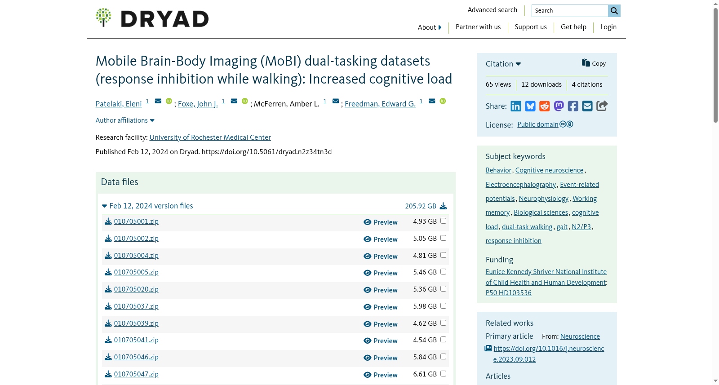
Task: Open Eleni Patelaki ORCID icon
Action: (169, 101)
